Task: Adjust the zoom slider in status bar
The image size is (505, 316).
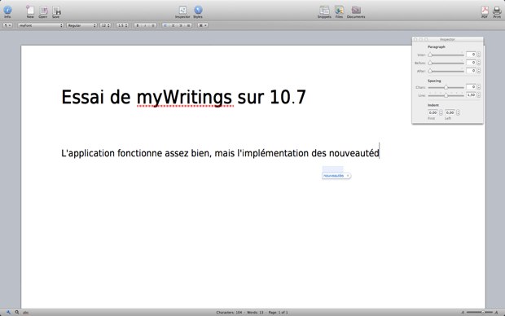Action: (480, 312)
